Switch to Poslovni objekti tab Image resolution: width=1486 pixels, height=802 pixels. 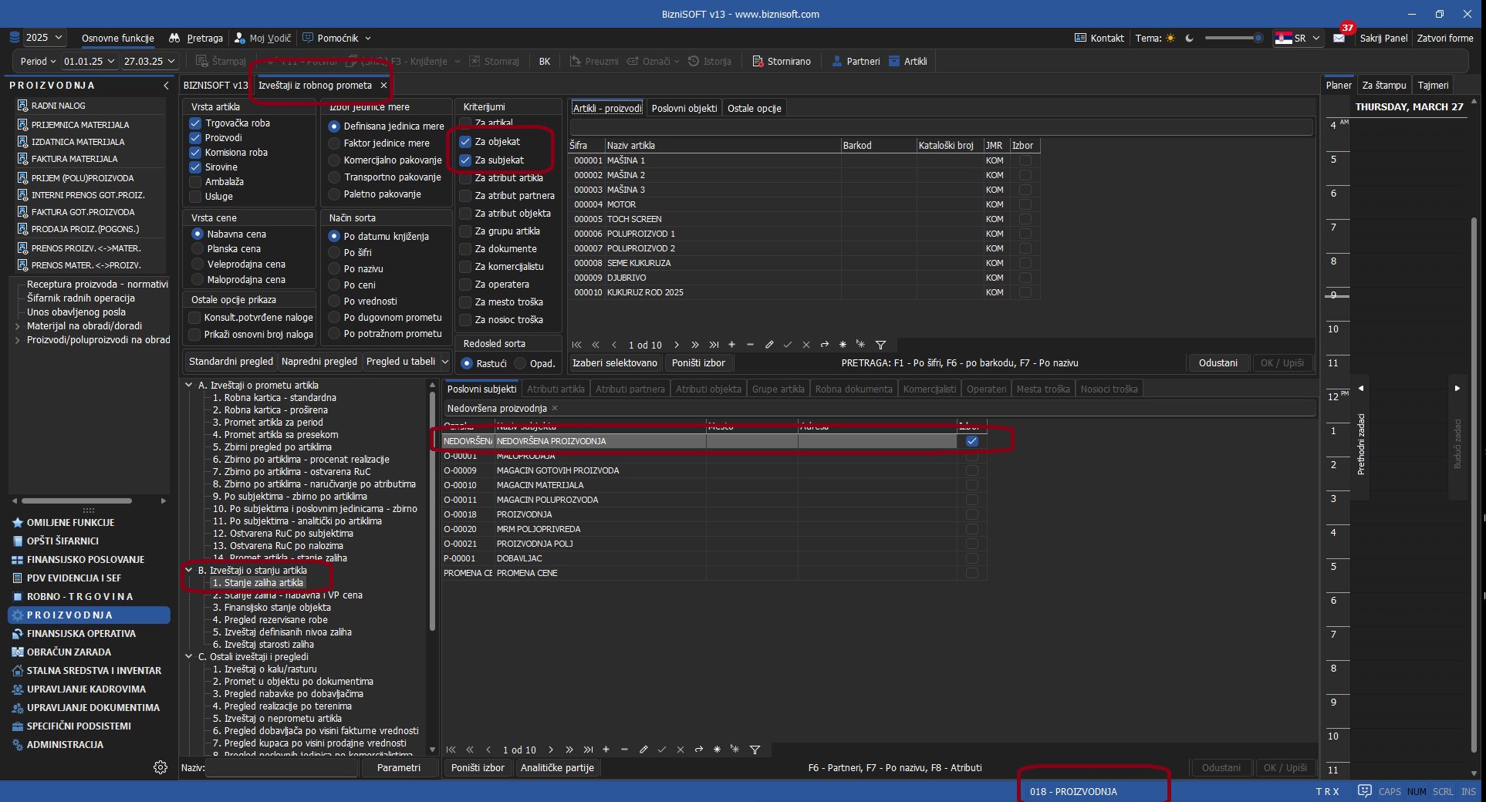coord(684,109)
